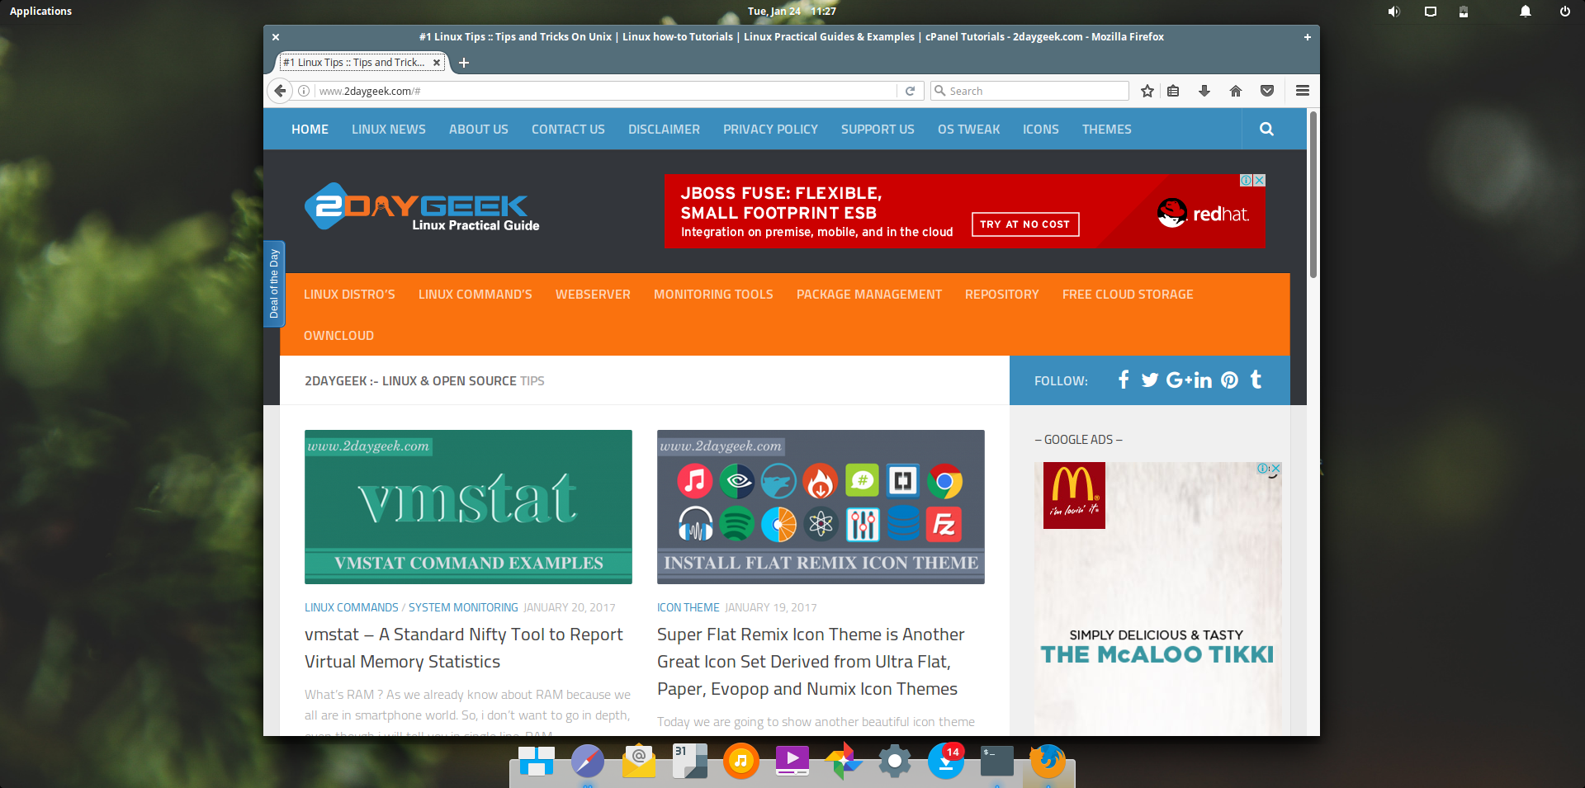The width and height of the screenshot is (1585, 788).
Task: Open Firefox downloads arrow icon
Action: click(1204, 91)
